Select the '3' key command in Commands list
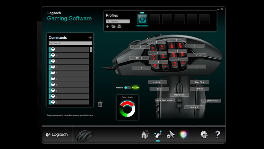This screenshot has width=264, height=149. click(69, 73)
